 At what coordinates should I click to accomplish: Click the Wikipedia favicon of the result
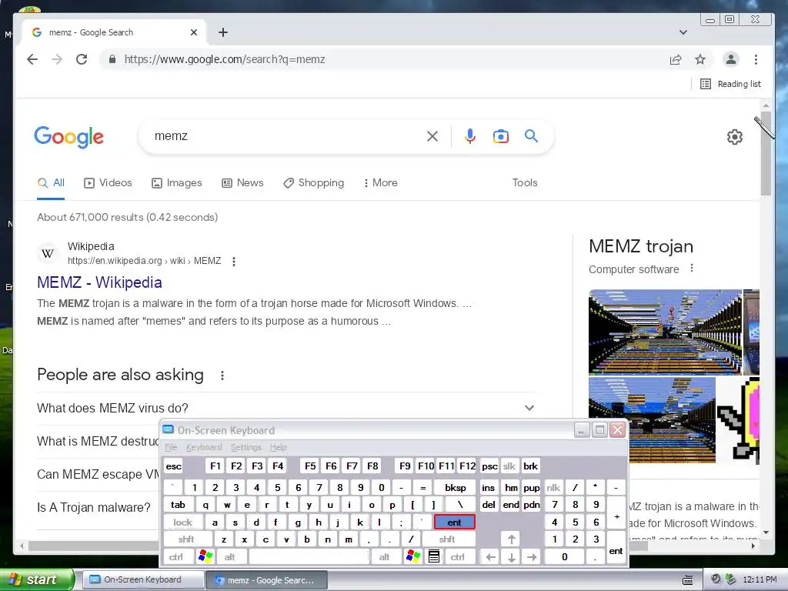[48, 253]
